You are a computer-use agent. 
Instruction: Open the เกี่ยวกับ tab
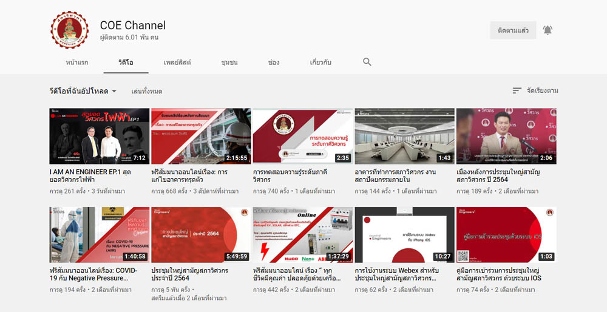pyautogui.click(x=320, y=63)
